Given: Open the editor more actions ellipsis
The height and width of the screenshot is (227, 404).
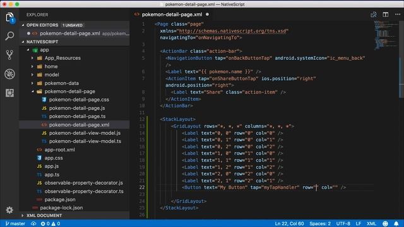Looking at the screenshot, I should [x=398, y=15].
